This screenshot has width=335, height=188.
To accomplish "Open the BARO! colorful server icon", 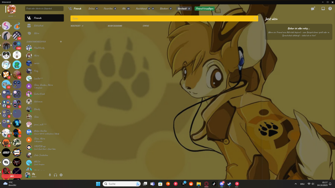I will click(17, 152).
